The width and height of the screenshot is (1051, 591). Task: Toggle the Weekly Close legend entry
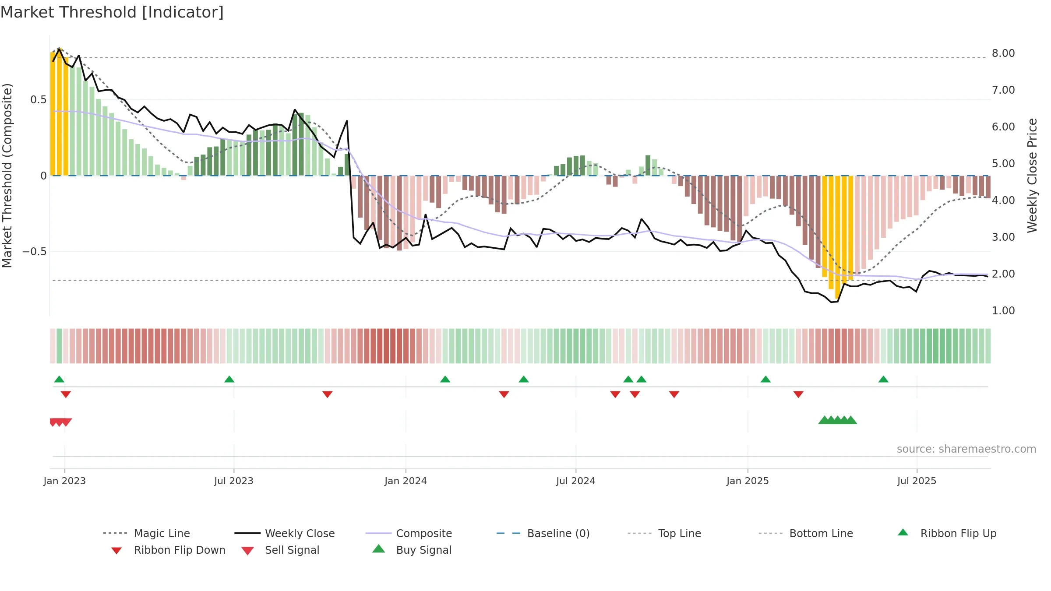[284, 533]
